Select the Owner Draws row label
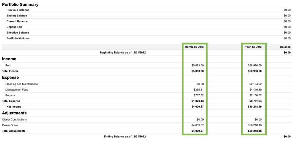 tap(10, 125)
